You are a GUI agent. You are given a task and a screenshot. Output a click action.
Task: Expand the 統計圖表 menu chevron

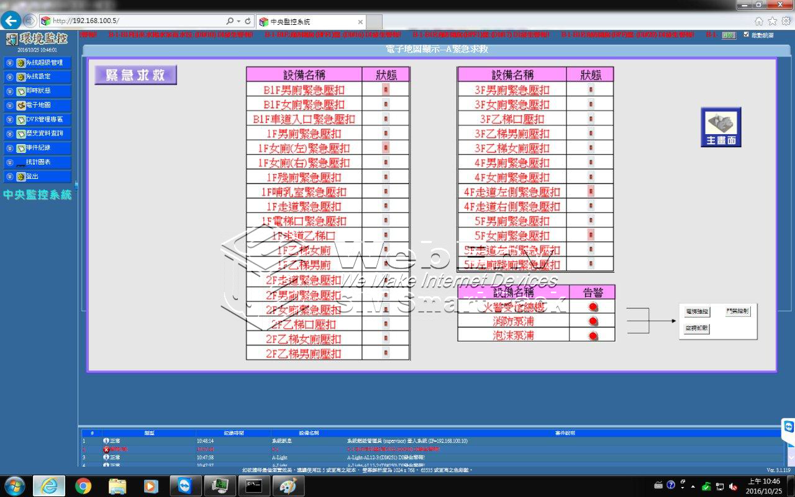coord(9,163)
